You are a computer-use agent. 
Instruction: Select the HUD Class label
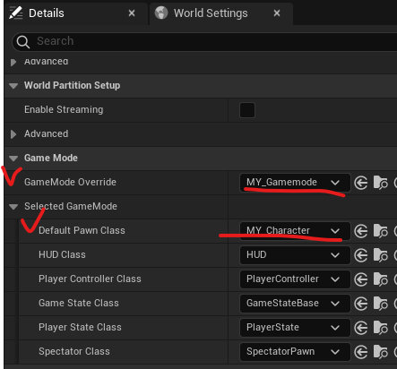coord(62,254)
